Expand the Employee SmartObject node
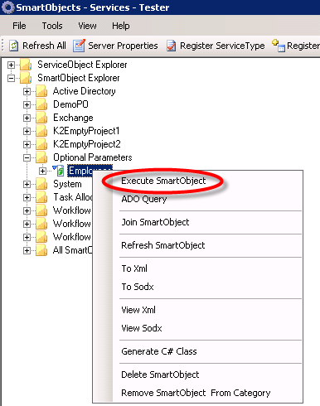This screenshot has width=320, height=406. [42, 171]
